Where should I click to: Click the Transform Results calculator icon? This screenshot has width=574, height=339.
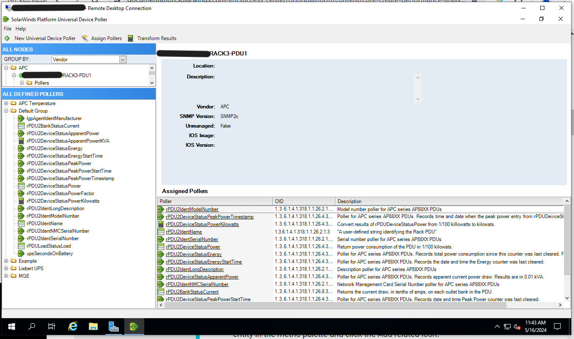click(x=130, y=38)
